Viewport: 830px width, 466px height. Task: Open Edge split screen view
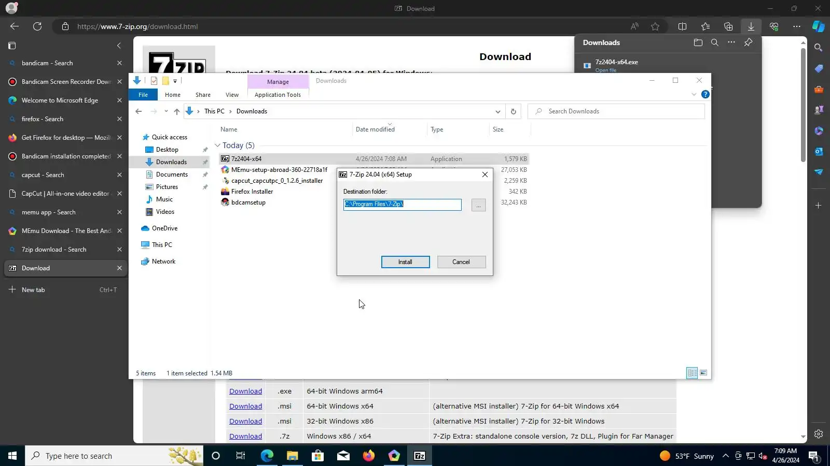[682, 26]
